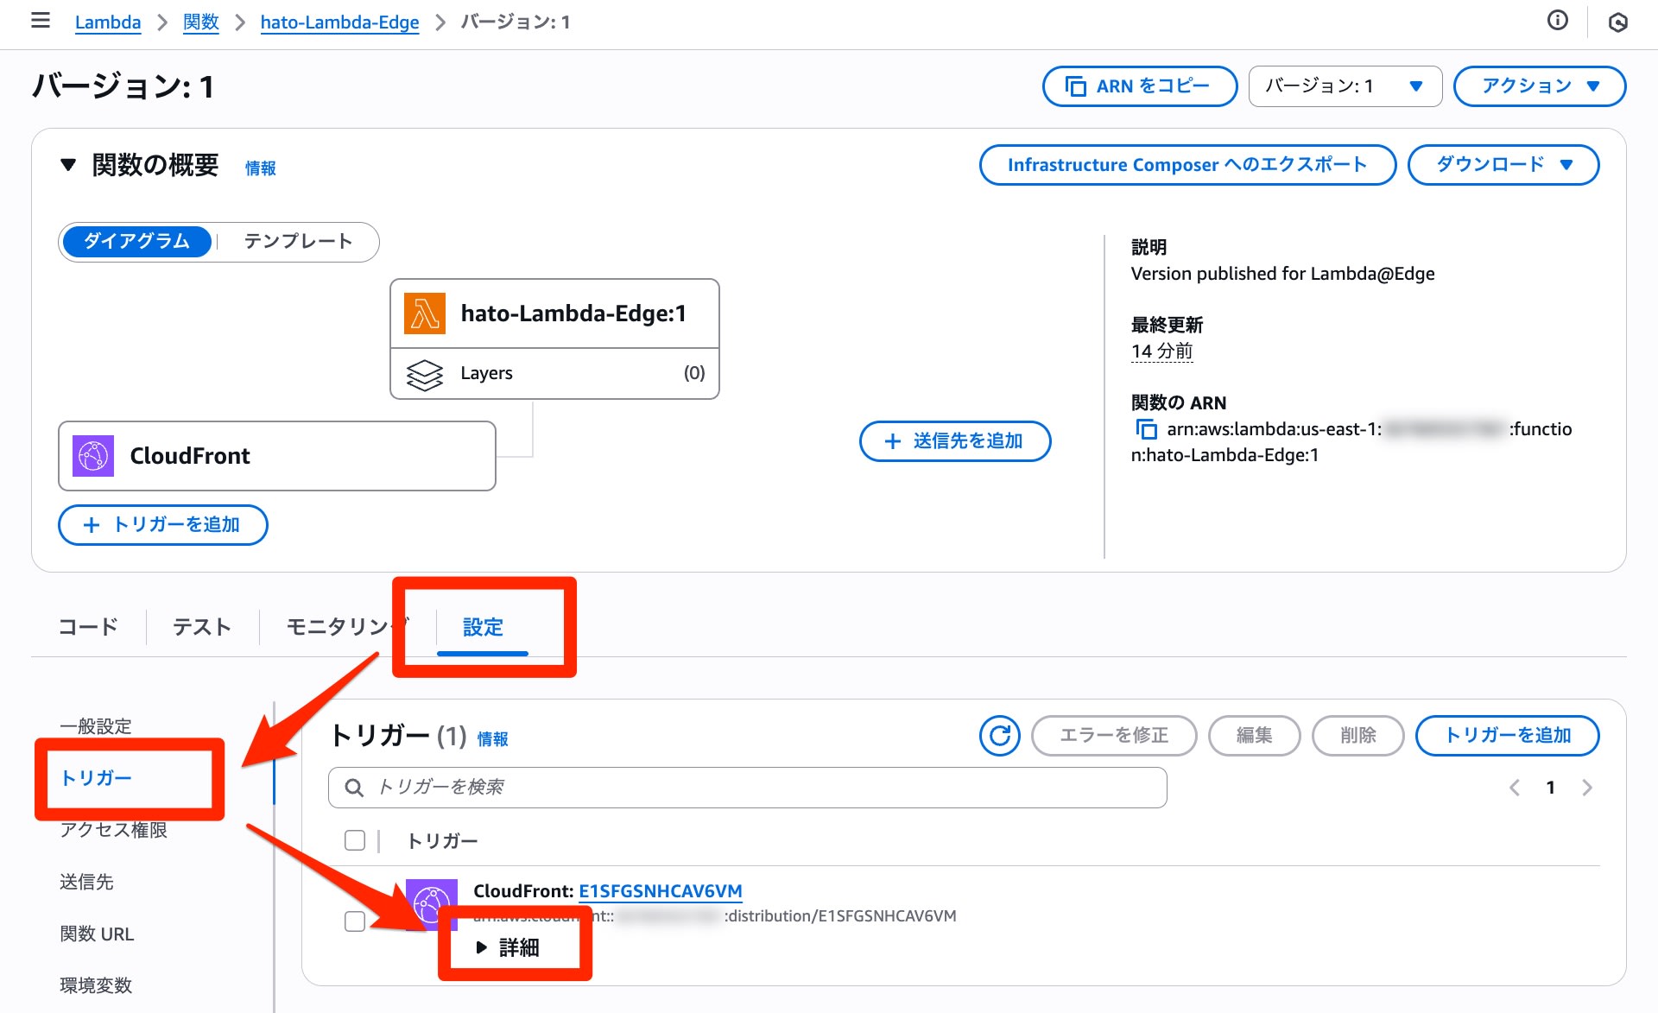The height and width of the screenshot is (1013, 1658).
Task: Switch to Template view toggle
Action: point(299,241)
